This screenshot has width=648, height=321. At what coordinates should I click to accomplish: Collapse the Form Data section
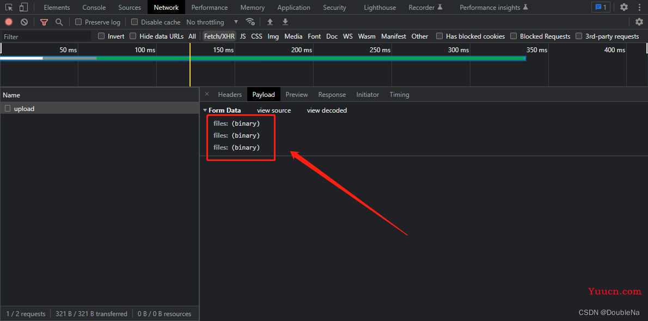205,110
